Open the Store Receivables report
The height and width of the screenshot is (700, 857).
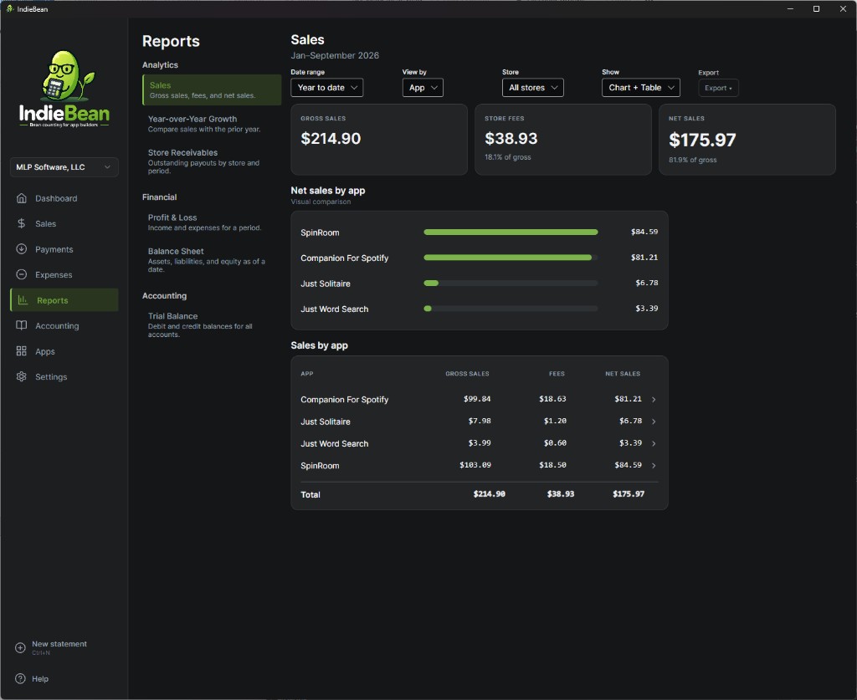pyautogui.click(x=212, y=161)
